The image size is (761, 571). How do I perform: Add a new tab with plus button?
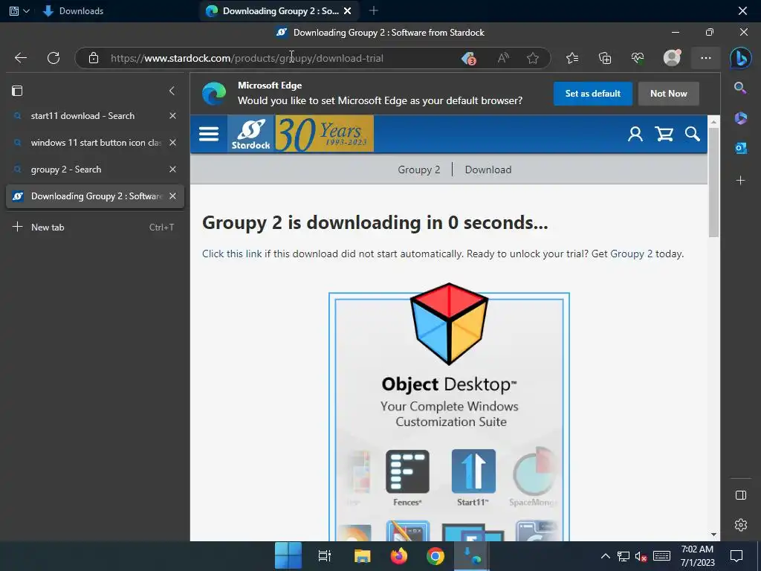(373, 10)
